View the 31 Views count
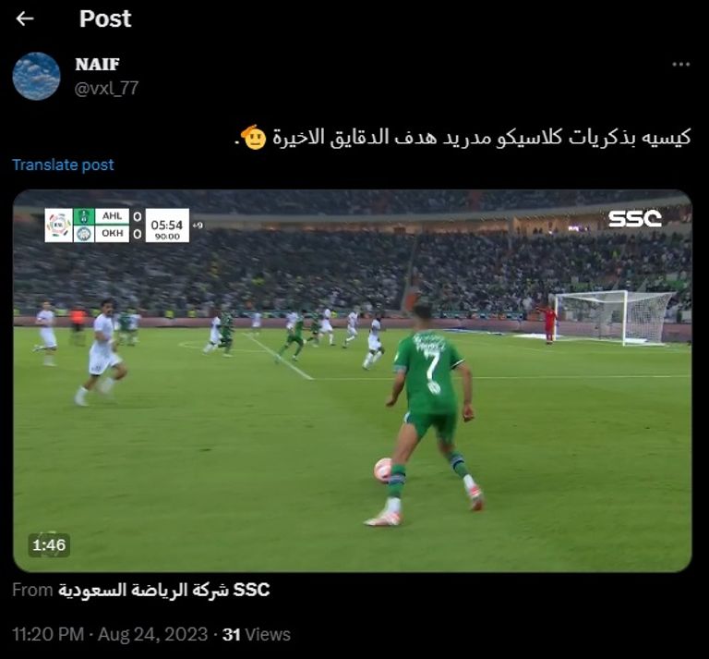The width and height of the screenshot is (709, 659). 257,634
